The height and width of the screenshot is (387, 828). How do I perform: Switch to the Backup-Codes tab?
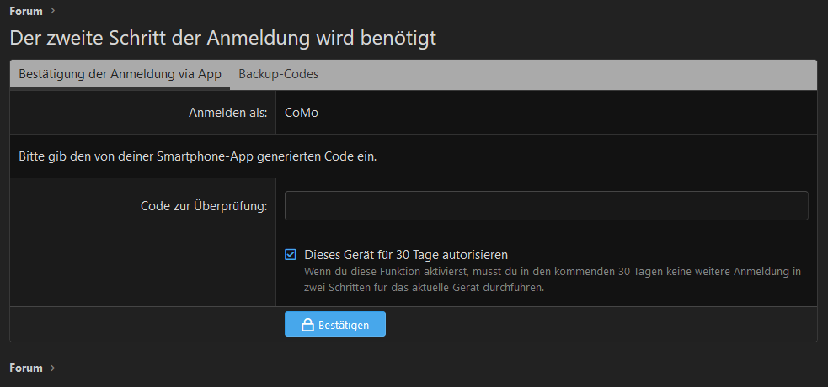[278, 74]
